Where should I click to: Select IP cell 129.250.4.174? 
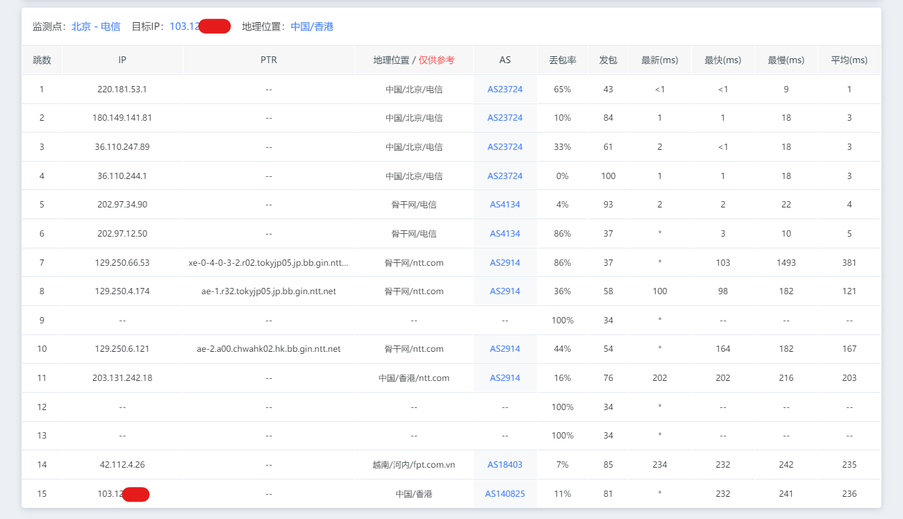click(122, 291)
